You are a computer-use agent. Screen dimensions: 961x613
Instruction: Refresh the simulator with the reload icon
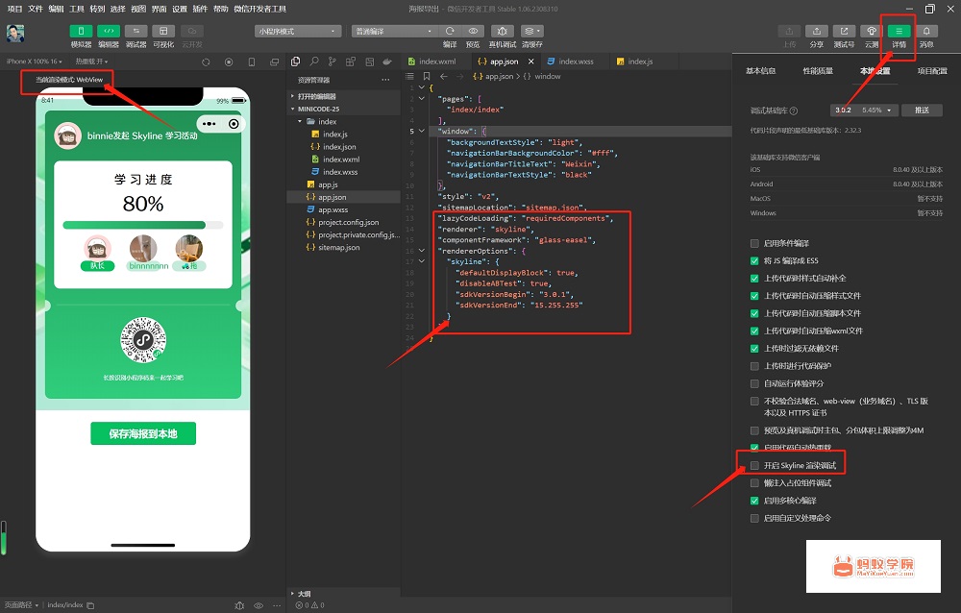206,61
